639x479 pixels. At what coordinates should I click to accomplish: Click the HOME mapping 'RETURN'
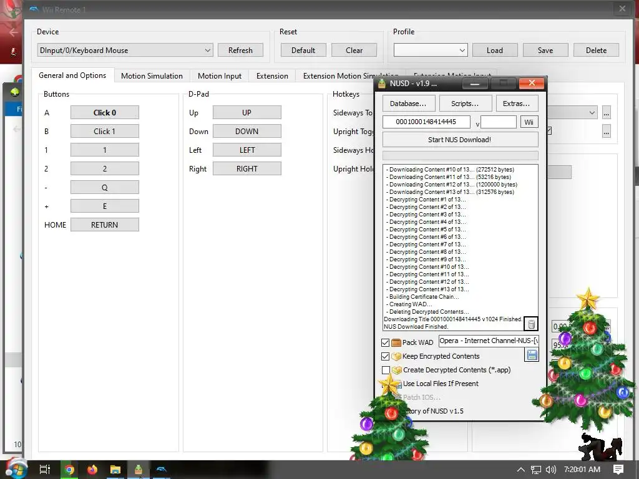[x=105, y=225]
